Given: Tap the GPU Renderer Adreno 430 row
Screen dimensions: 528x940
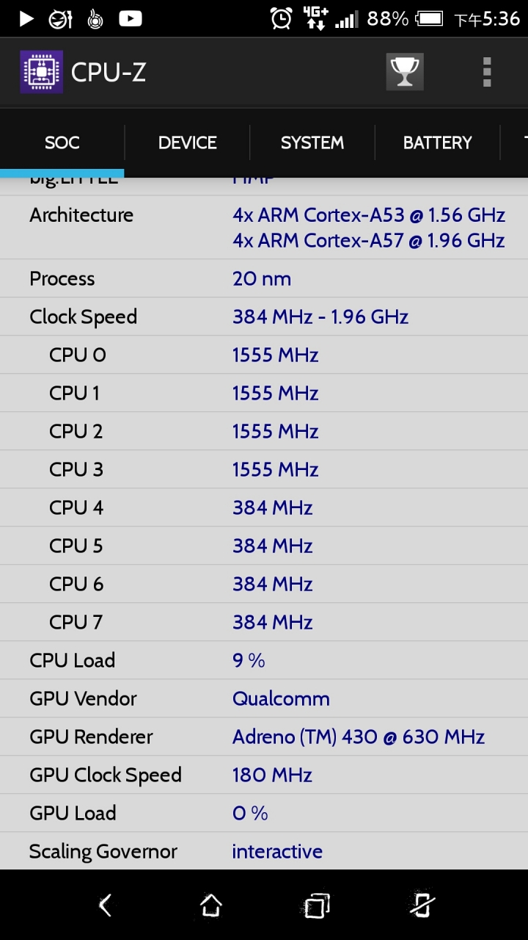Looking at the screenshot, I should pos(264,737).
